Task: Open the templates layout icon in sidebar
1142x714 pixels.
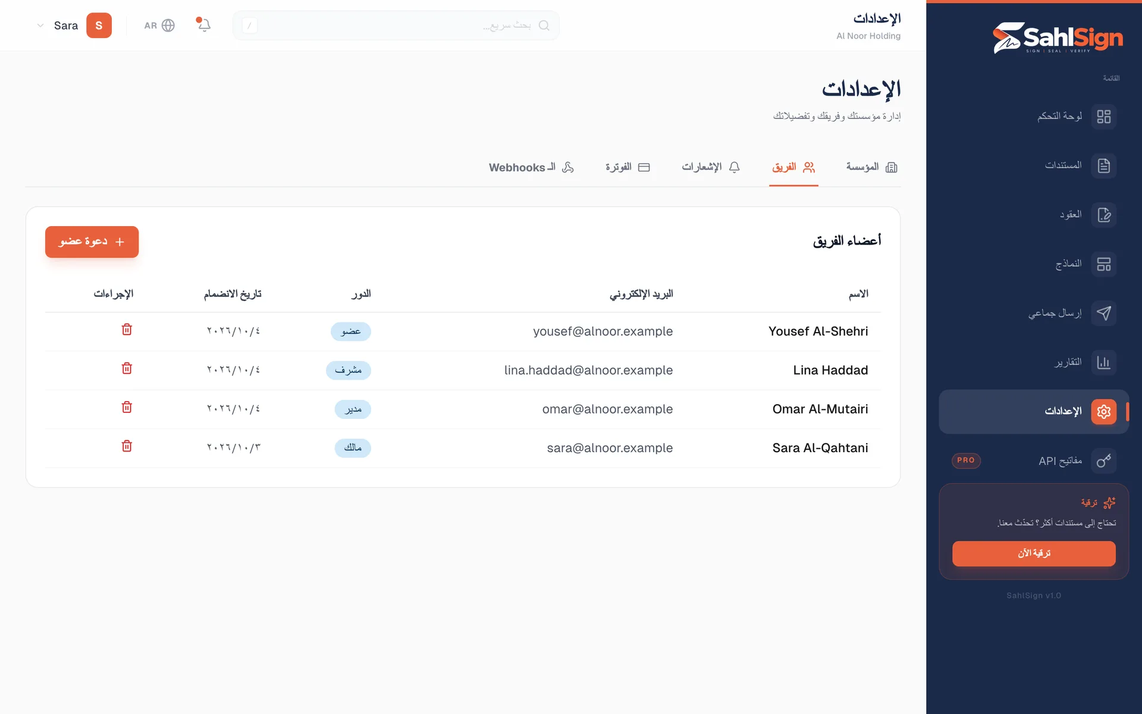Action: click(x=1103, y=264)
